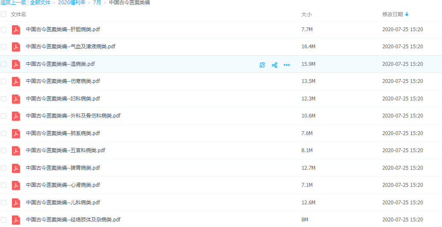Click PDF icon for 心肾病类.pdf

pos(16,186)
